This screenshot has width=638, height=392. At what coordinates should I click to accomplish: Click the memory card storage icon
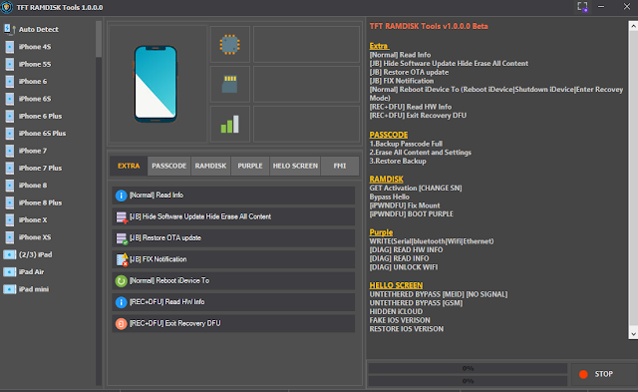point(229,84)
